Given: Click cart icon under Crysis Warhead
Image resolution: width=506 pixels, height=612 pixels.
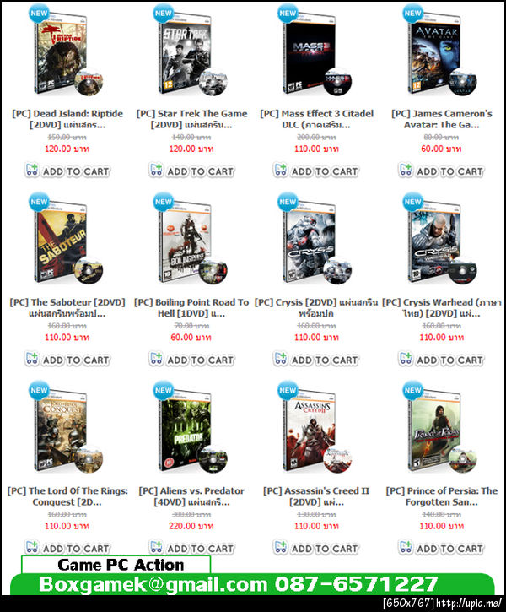Looking at the screenshot, I should coord(406,359).
